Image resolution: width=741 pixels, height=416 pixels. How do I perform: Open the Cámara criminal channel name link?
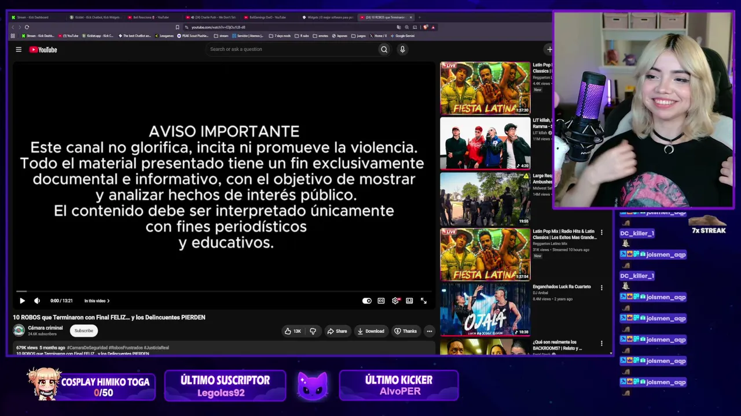[45, 328]
